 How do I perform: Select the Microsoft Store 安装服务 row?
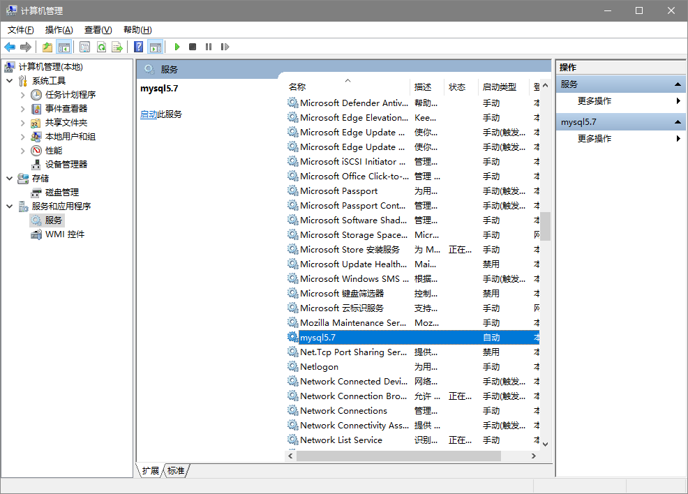coord(413,250)
